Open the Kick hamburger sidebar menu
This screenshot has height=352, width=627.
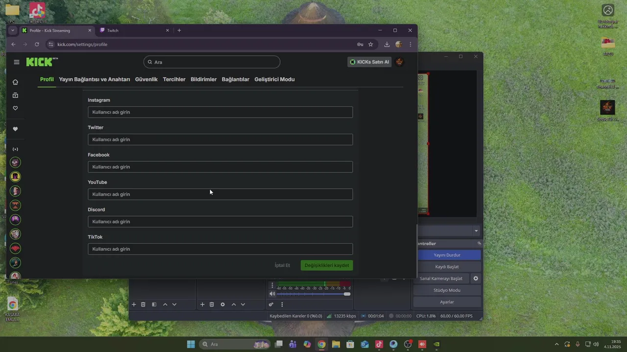pos(17,62)
